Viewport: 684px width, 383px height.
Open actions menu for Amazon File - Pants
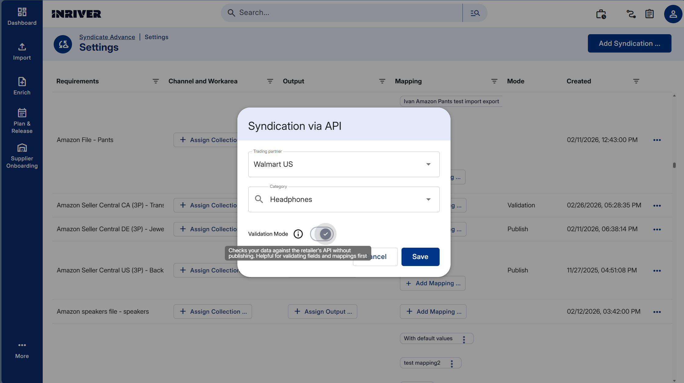(657, 140)
